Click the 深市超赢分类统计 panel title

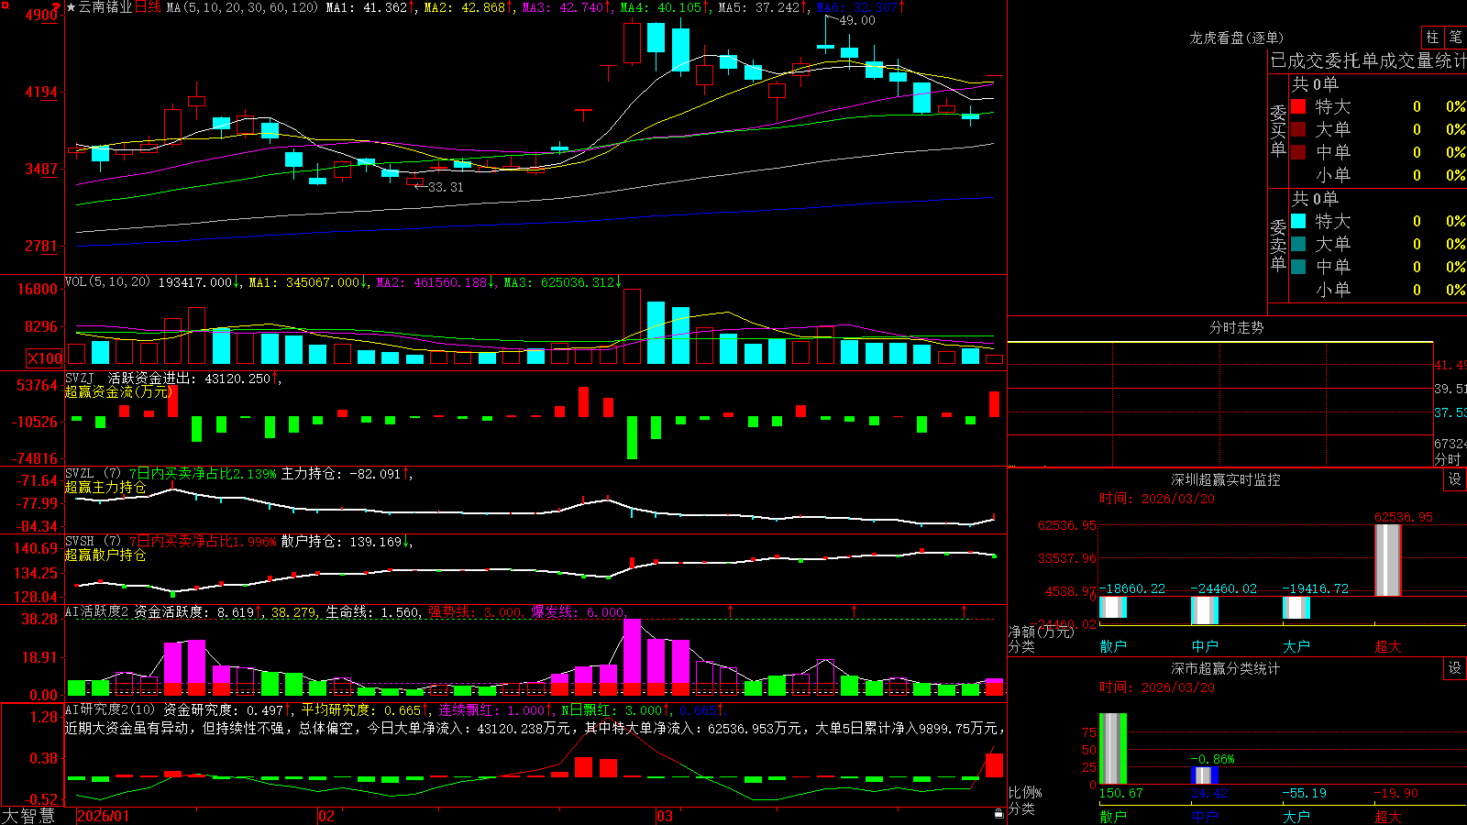1225,668
